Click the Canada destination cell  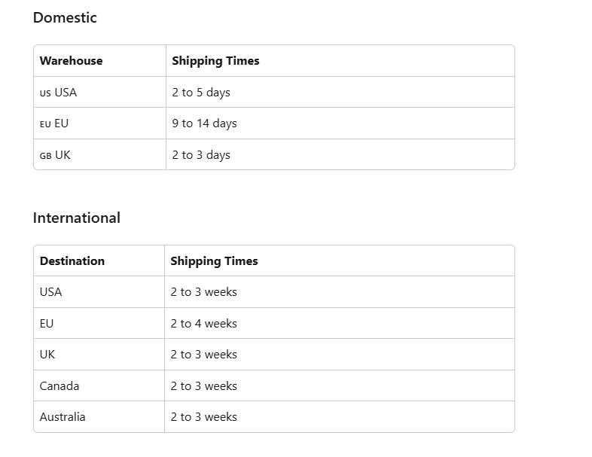60,386
